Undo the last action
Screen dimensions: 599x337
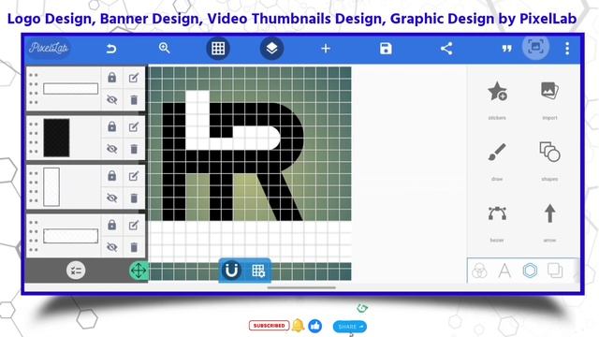tap(111, 49)
